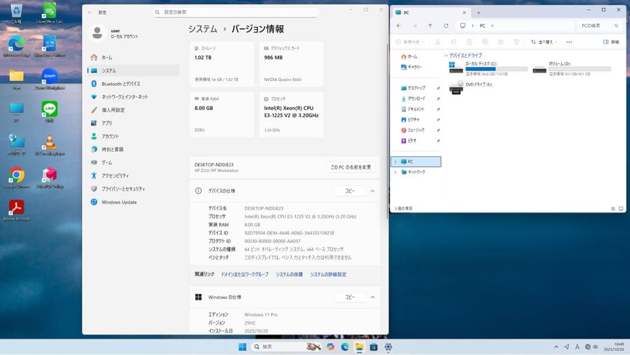
Task: Open the 並べ替え sort dropdown
Action: (543, 41)
